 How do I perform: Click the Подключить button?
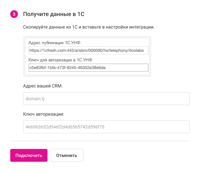(x=29, y=155)
